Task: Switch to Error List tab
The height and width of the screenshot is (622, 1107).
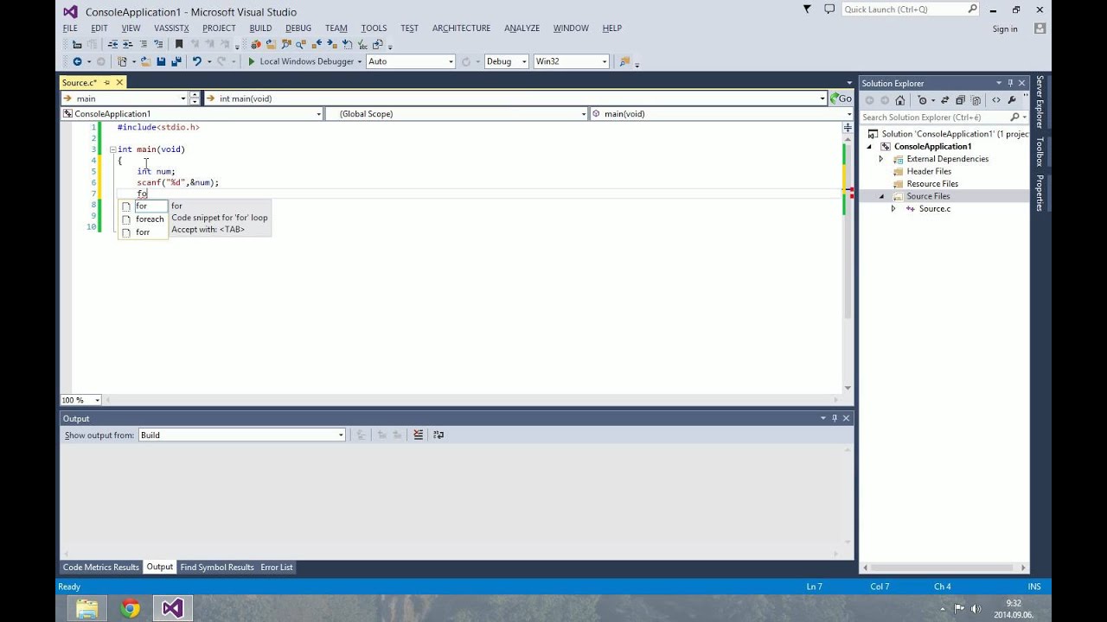Action: [x=277, y=567]
